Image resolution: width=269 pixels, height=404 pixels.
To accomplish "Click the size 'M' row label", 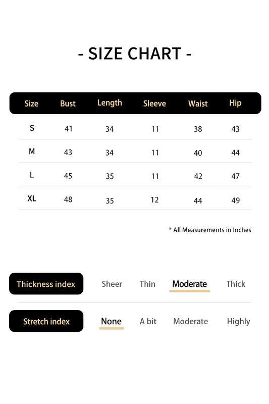I will pos(32,151).
